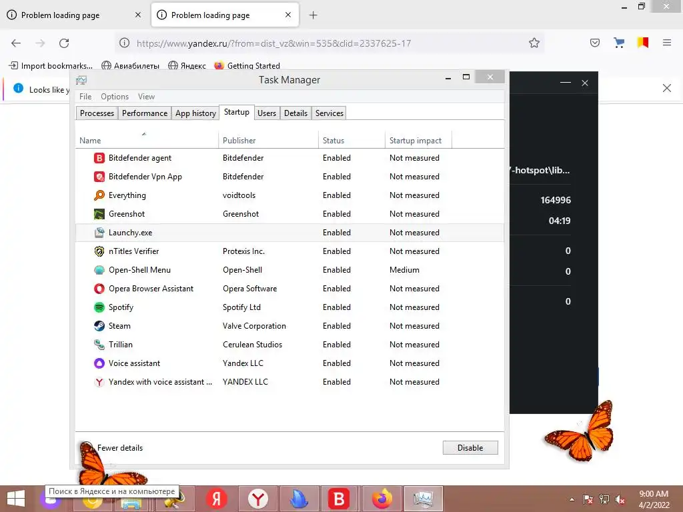Viewport: 683px width, 512px height.
Task: Click the blue crystal taskbar app icon
Action: tap(299, 499)
